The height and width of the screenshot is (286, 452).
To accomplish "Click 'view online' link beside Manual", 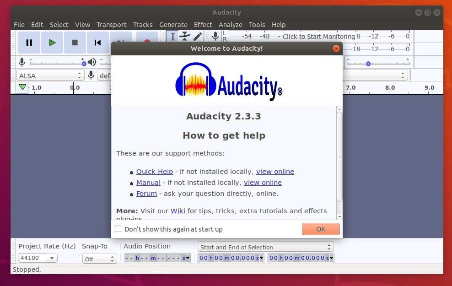I will point(263,183).
